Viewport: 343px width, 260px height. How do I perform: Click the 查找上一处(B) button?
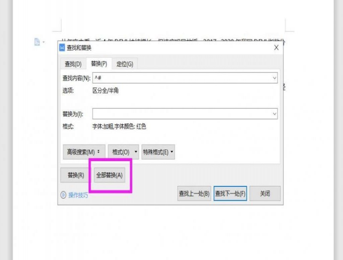click(x=194, y=193)
